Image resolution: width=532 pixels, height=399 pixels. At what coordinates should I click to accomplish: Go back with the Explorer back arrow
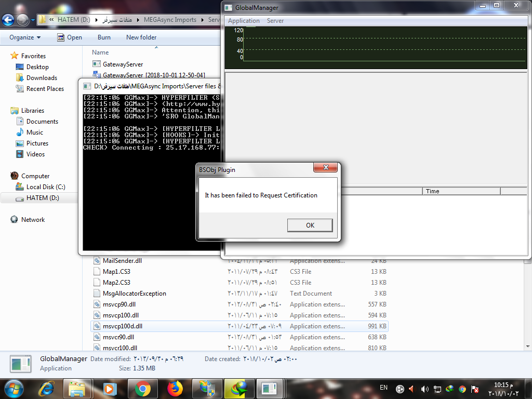[8, 20]
